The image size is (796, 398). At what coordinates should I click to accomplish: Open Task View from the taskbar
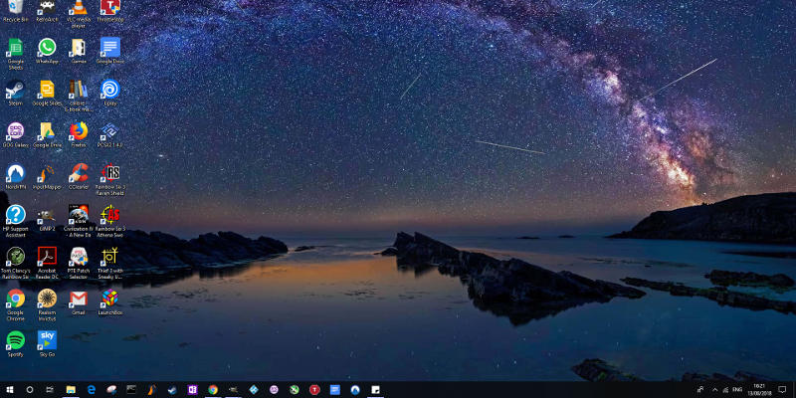click(x=50, y=390)
